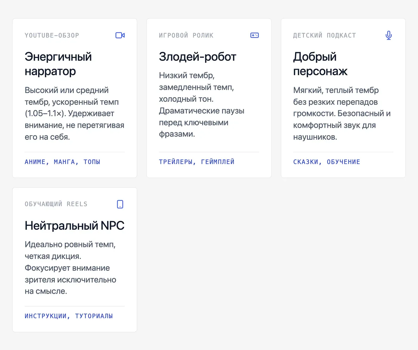This screenshot has width=418, height=350.
Task: Click the YOUTUBE-ОБЗОР category label
Action: [52, 35]
